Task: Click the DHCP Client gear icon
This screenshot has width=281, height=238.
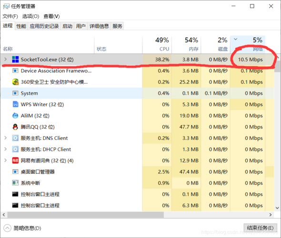Action: tap(15, 149)
